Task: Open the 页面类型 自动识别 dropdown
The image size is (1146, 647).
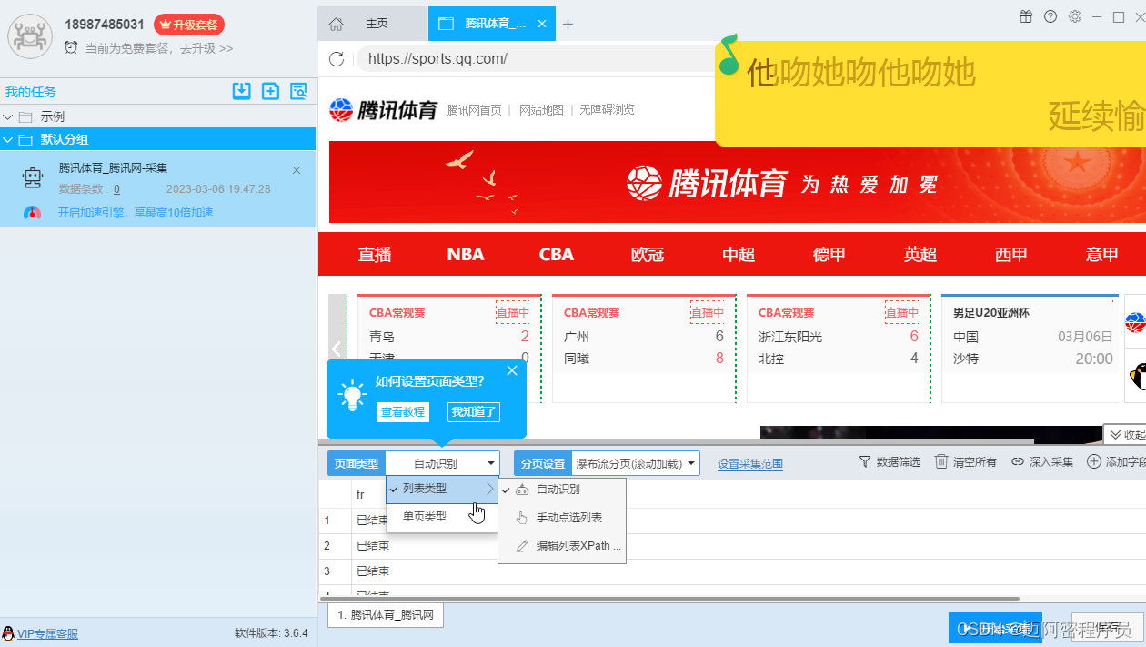Action: pos(443,463)
